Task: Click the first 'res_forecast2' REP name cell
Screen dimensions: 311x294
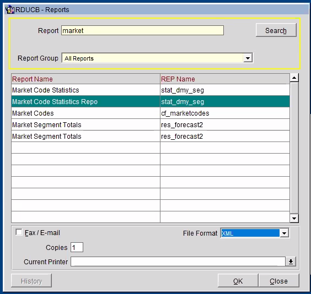Action: pos(225,125)
